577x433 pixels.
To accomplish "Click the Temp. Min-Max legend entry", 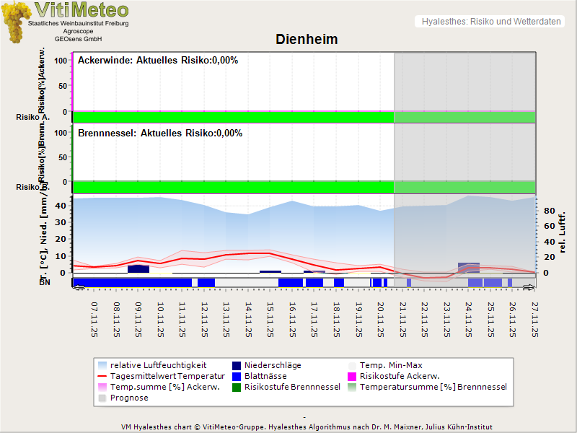I will (390, 365).
